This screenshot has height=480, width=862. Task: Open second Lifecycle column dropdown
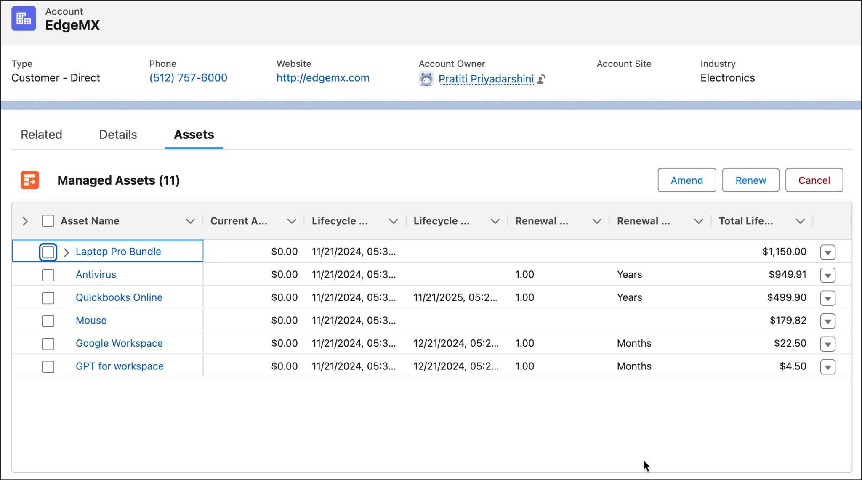pos(495,221)
